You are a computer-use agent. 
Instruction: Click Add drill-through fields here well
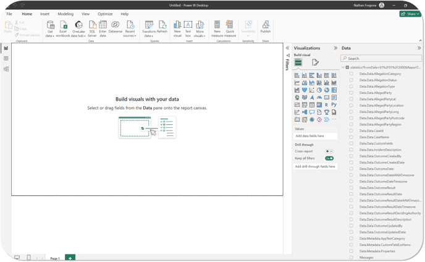click(316, 166)
